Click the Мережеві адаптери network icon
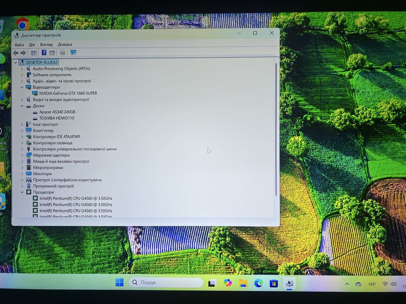This screenshot has height=304, width=406. [x=29, y=155]
